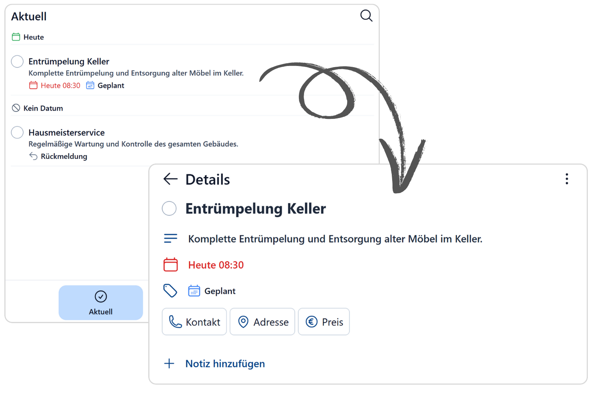Toggle completion circle in the Details view
This screenshot has width=593, height=395.
click(169, 208)
